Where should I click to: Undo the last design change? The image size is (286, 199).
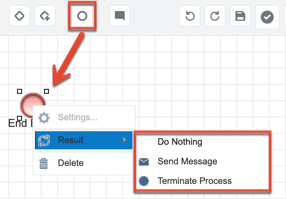coord(190,16)
